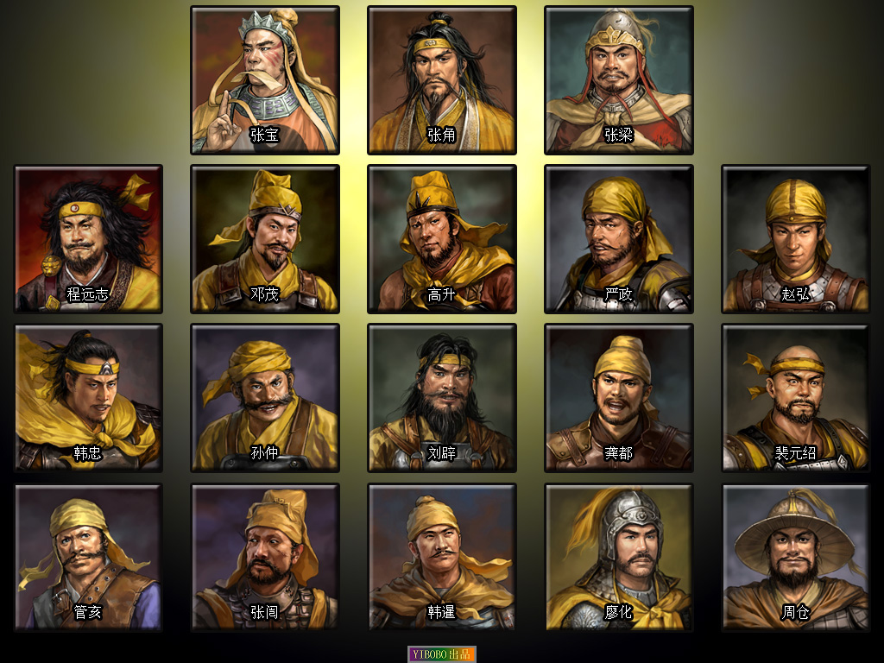Select 程远志 portrait with red background
The height and width of the screenshot is (663, 884).
point(88,239)
